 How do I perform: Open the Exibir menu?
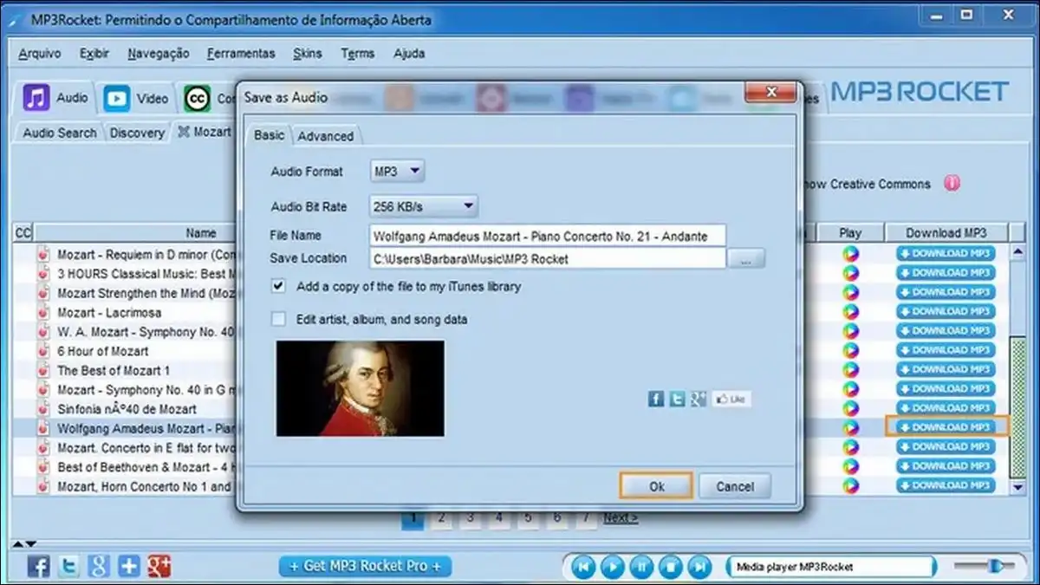pyautogui.click(x=94, y=53)
